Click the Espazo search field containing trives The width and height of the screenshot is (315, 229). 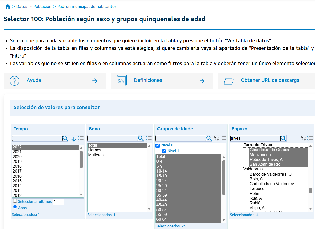pyautogui.click(x=256, y=138)
